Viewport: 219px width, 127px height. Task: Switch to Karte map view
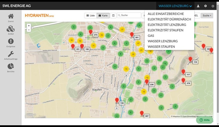103,15
